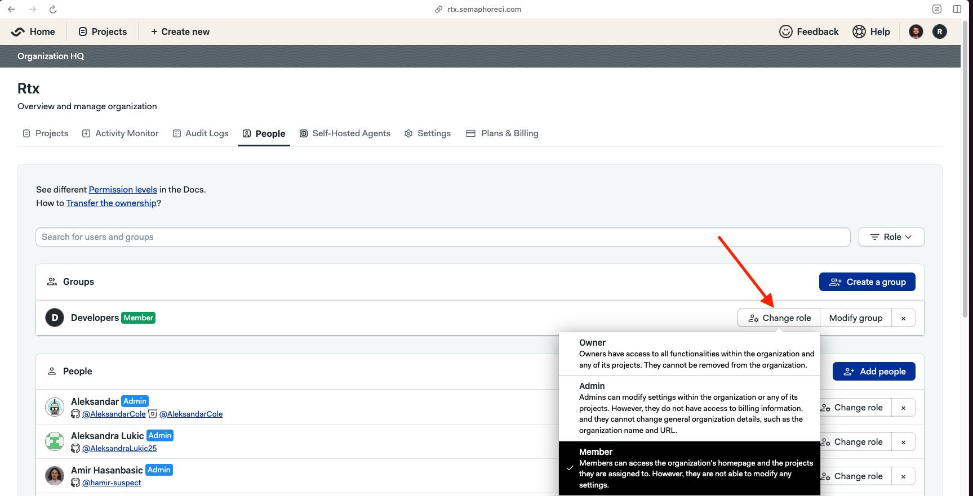Viewport: 973px width, 496px height.
Task: Click the Member badge next to Developers
Action: tap(139, 318)
